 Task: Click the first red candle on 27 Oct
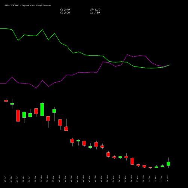tap(6, 101)
